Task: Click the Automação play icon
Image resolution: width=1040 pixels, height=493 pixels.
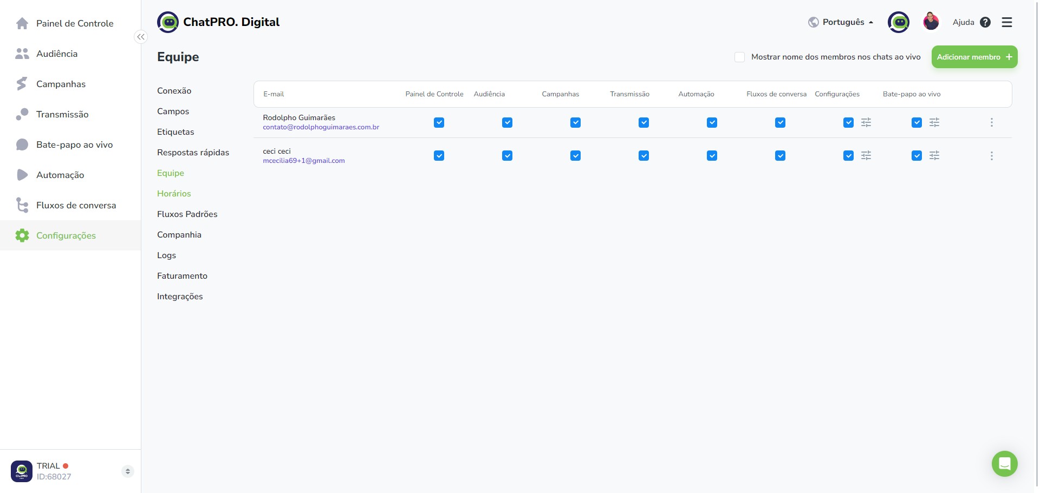Action: tap(22, 175)
